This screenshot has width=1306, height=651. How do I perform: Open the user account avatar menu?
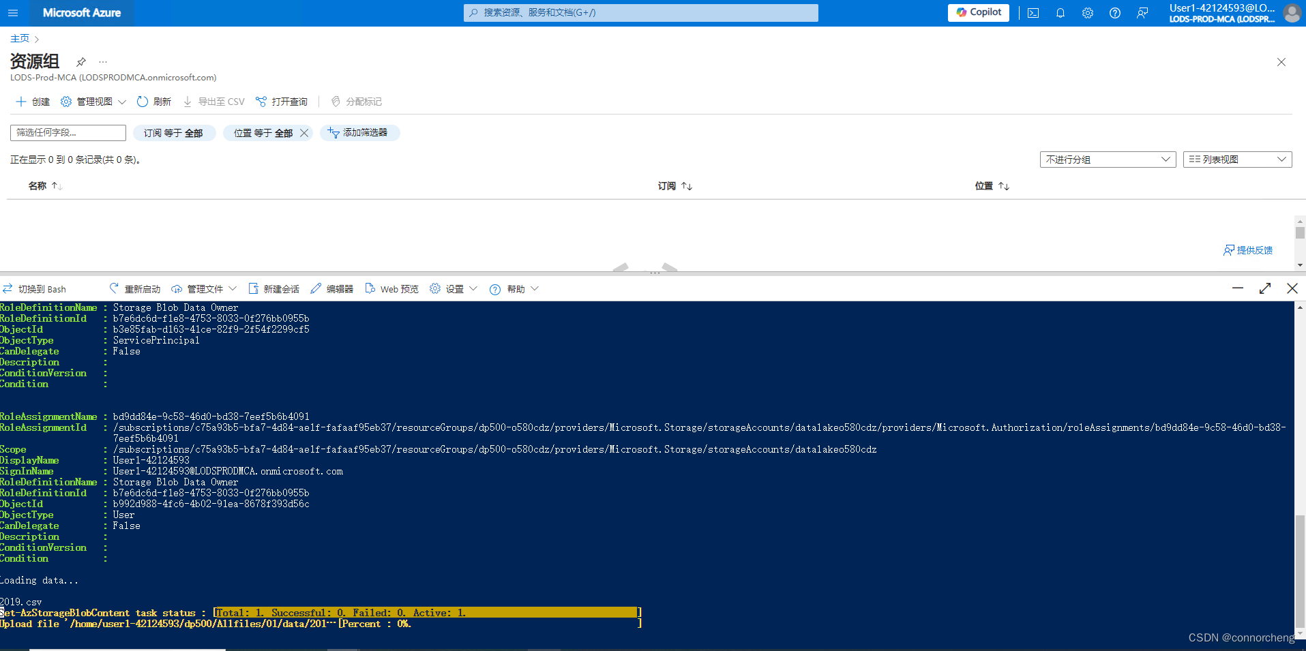click(1292, 13)
